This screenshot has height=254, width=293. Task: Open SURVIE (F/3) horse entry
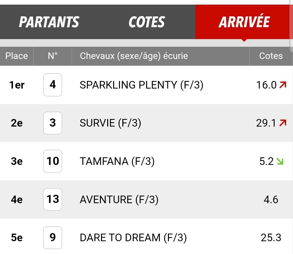click(110, 123)
